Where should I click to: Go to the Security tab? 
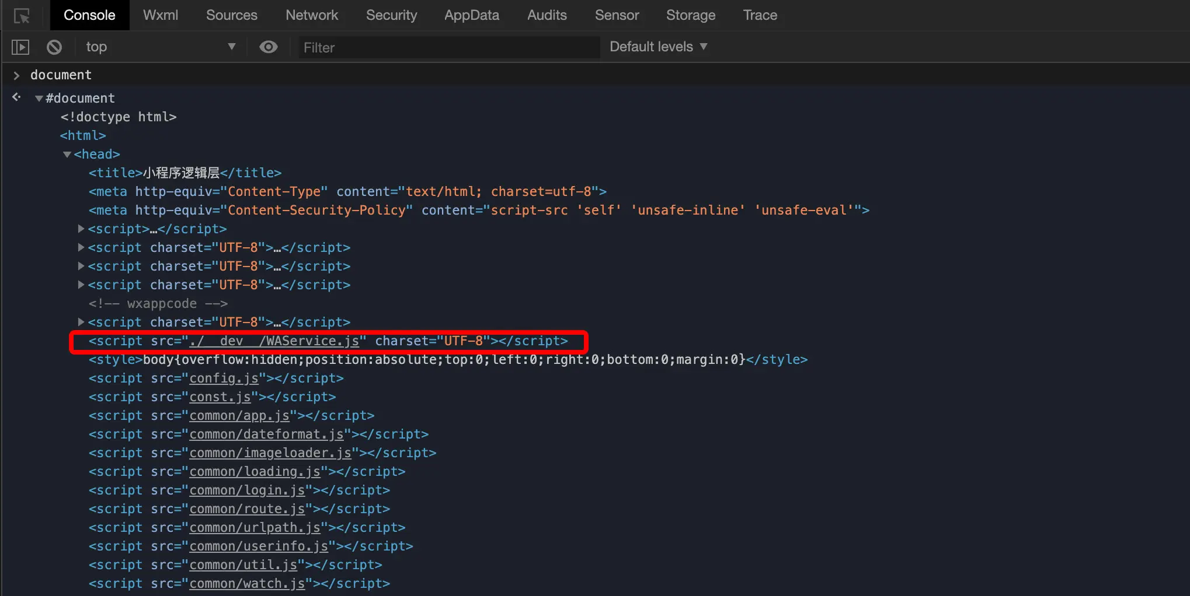click(392, 15)
